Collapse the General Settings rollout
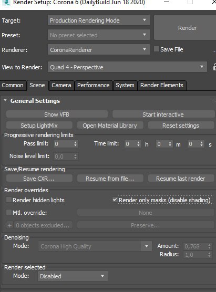 5,100
